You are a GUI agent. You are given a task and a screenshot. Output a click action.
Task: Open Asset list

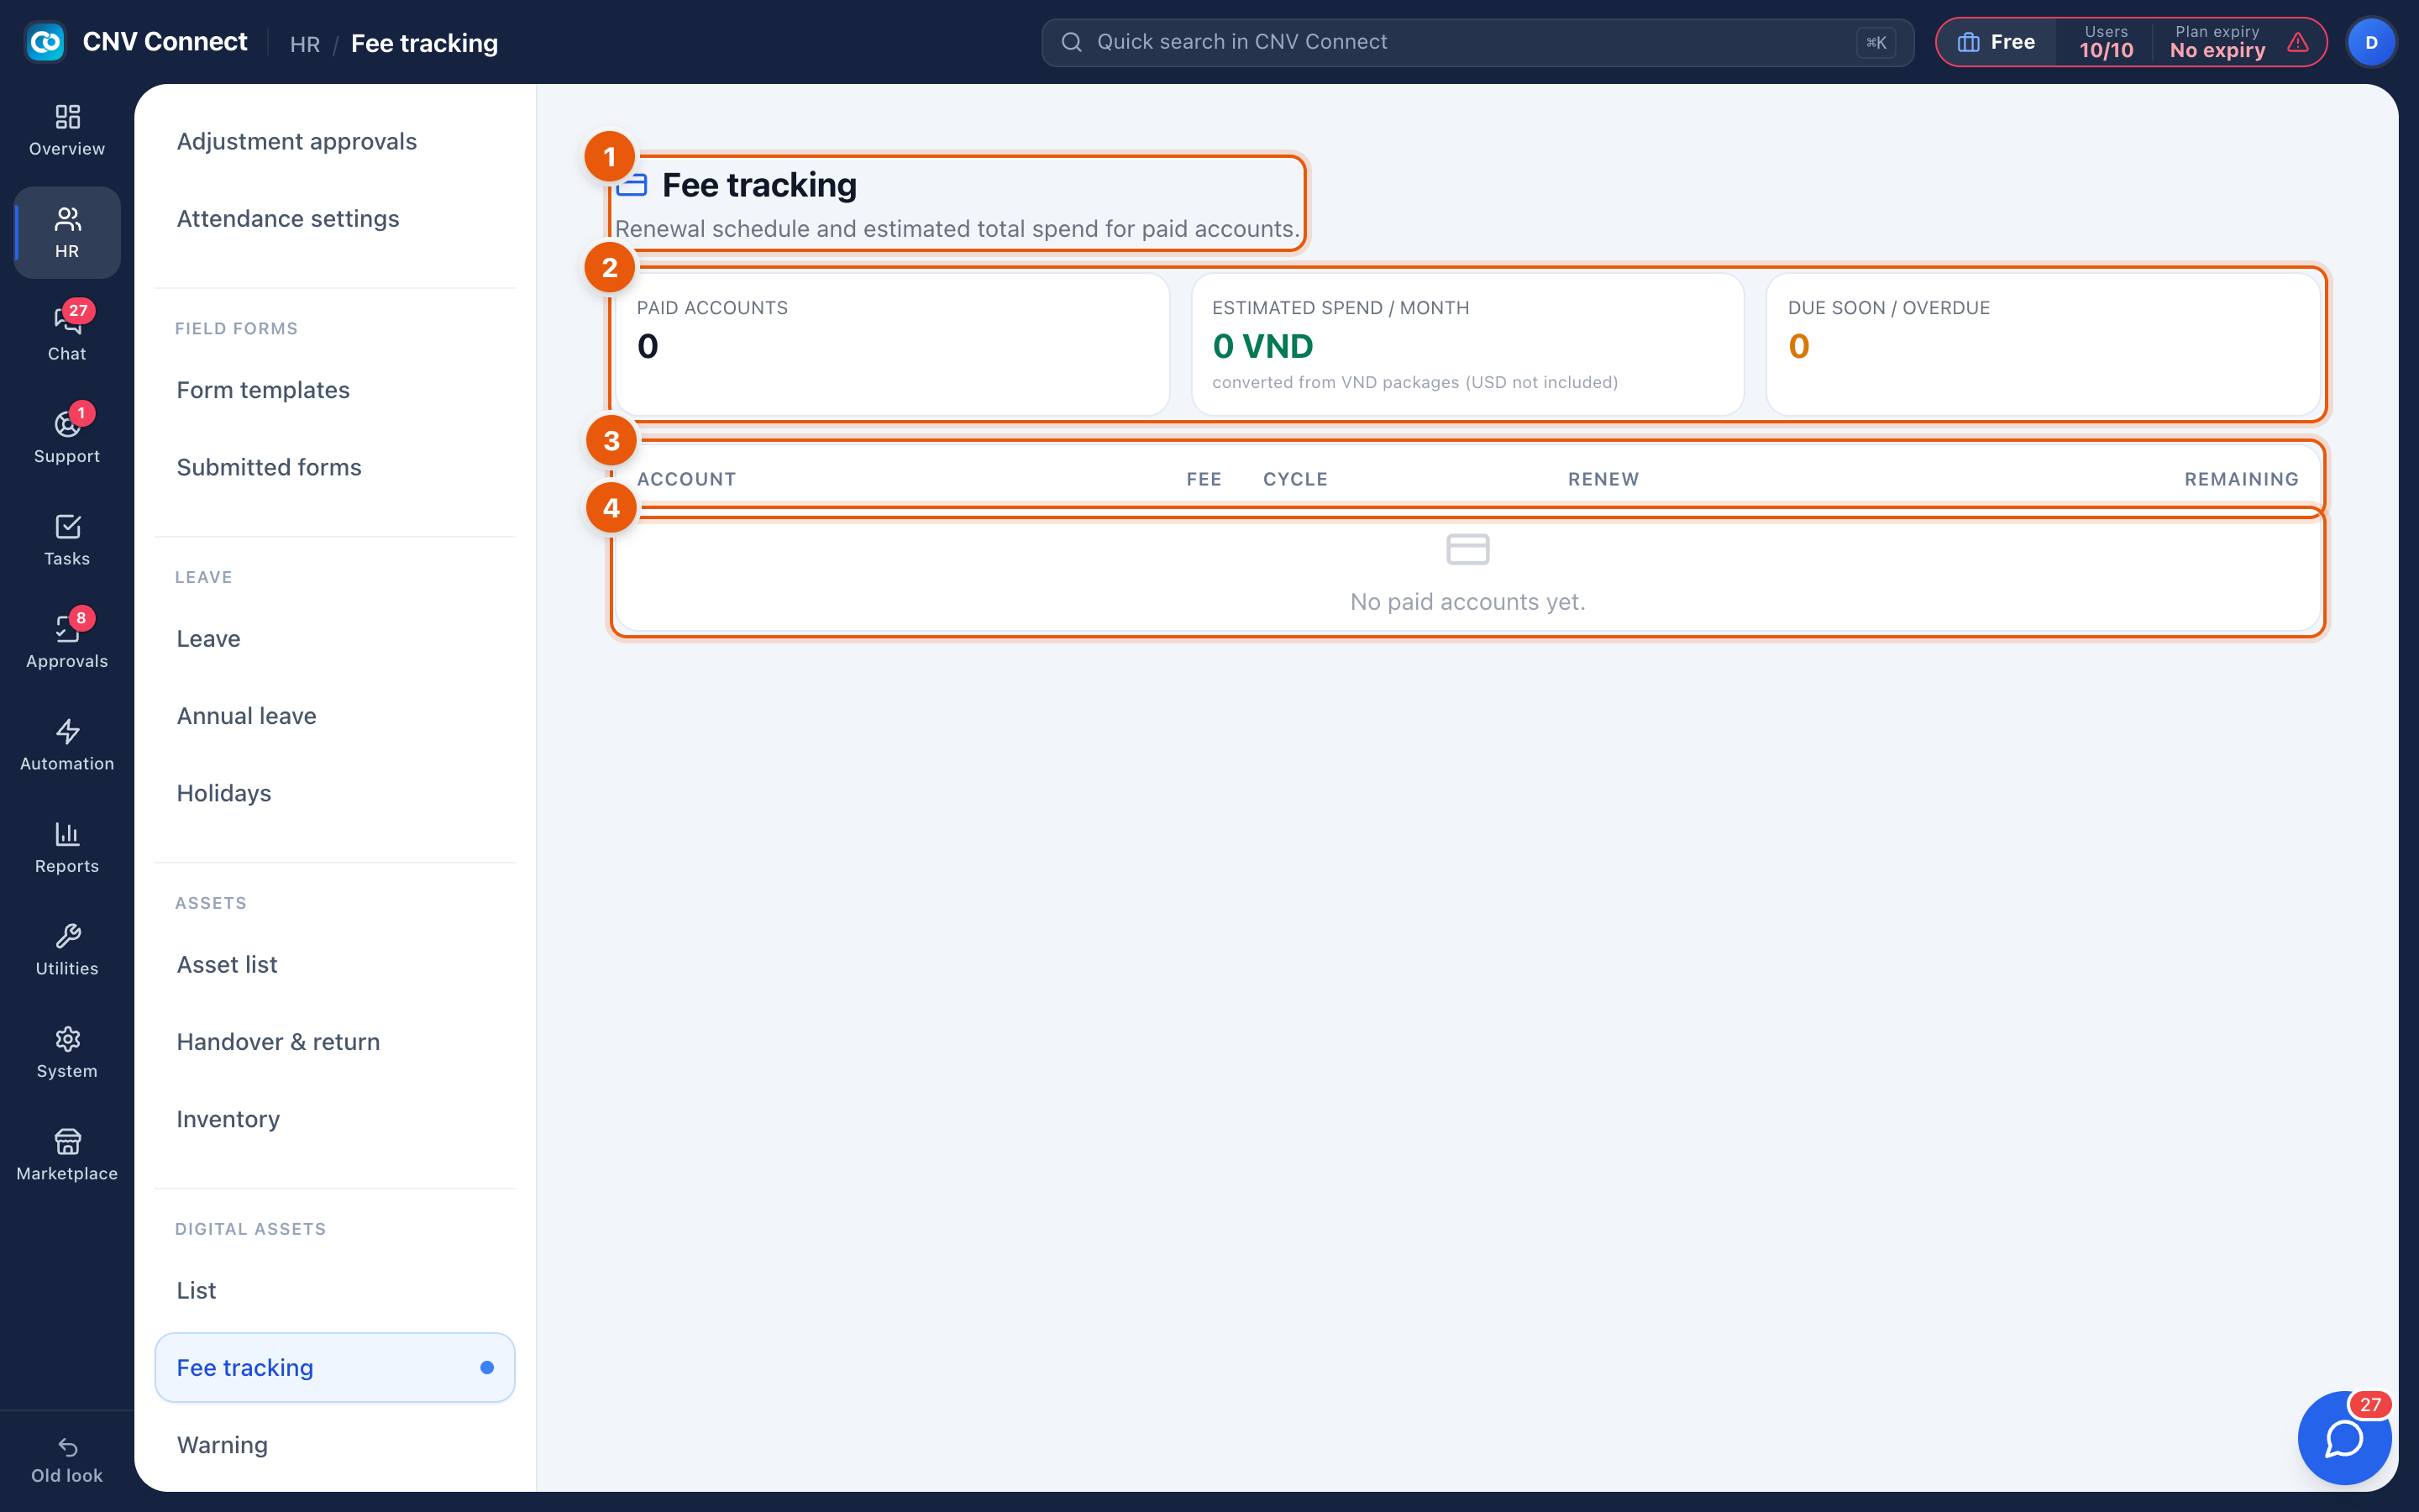tap(335, 964)
